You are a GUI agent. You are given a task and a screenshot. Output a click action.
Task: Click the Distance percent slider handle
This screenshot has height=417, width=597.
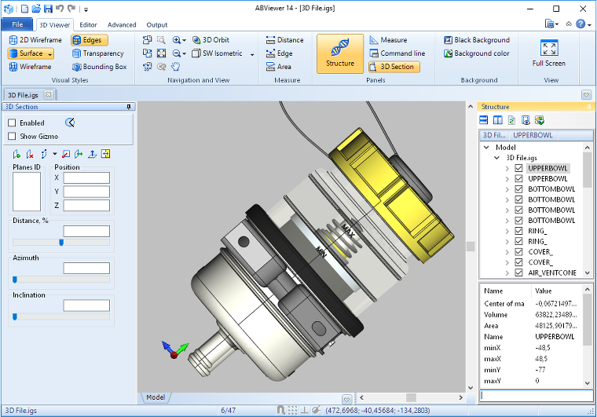pyautogui.click(x=61, y=243)
